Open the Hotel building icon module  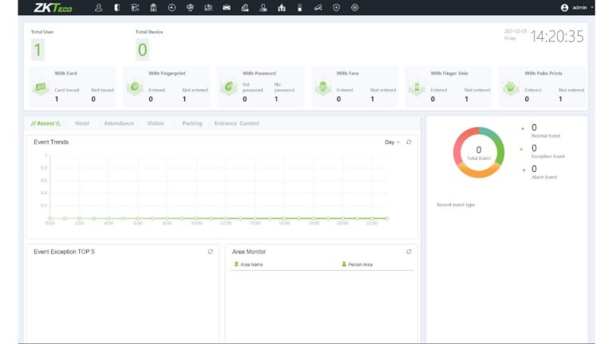[x=153, y=7]
